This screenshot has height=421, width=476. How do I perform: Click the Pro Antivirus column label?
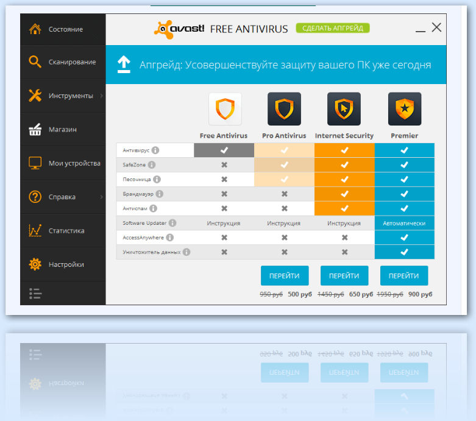(x=284, y=136)
